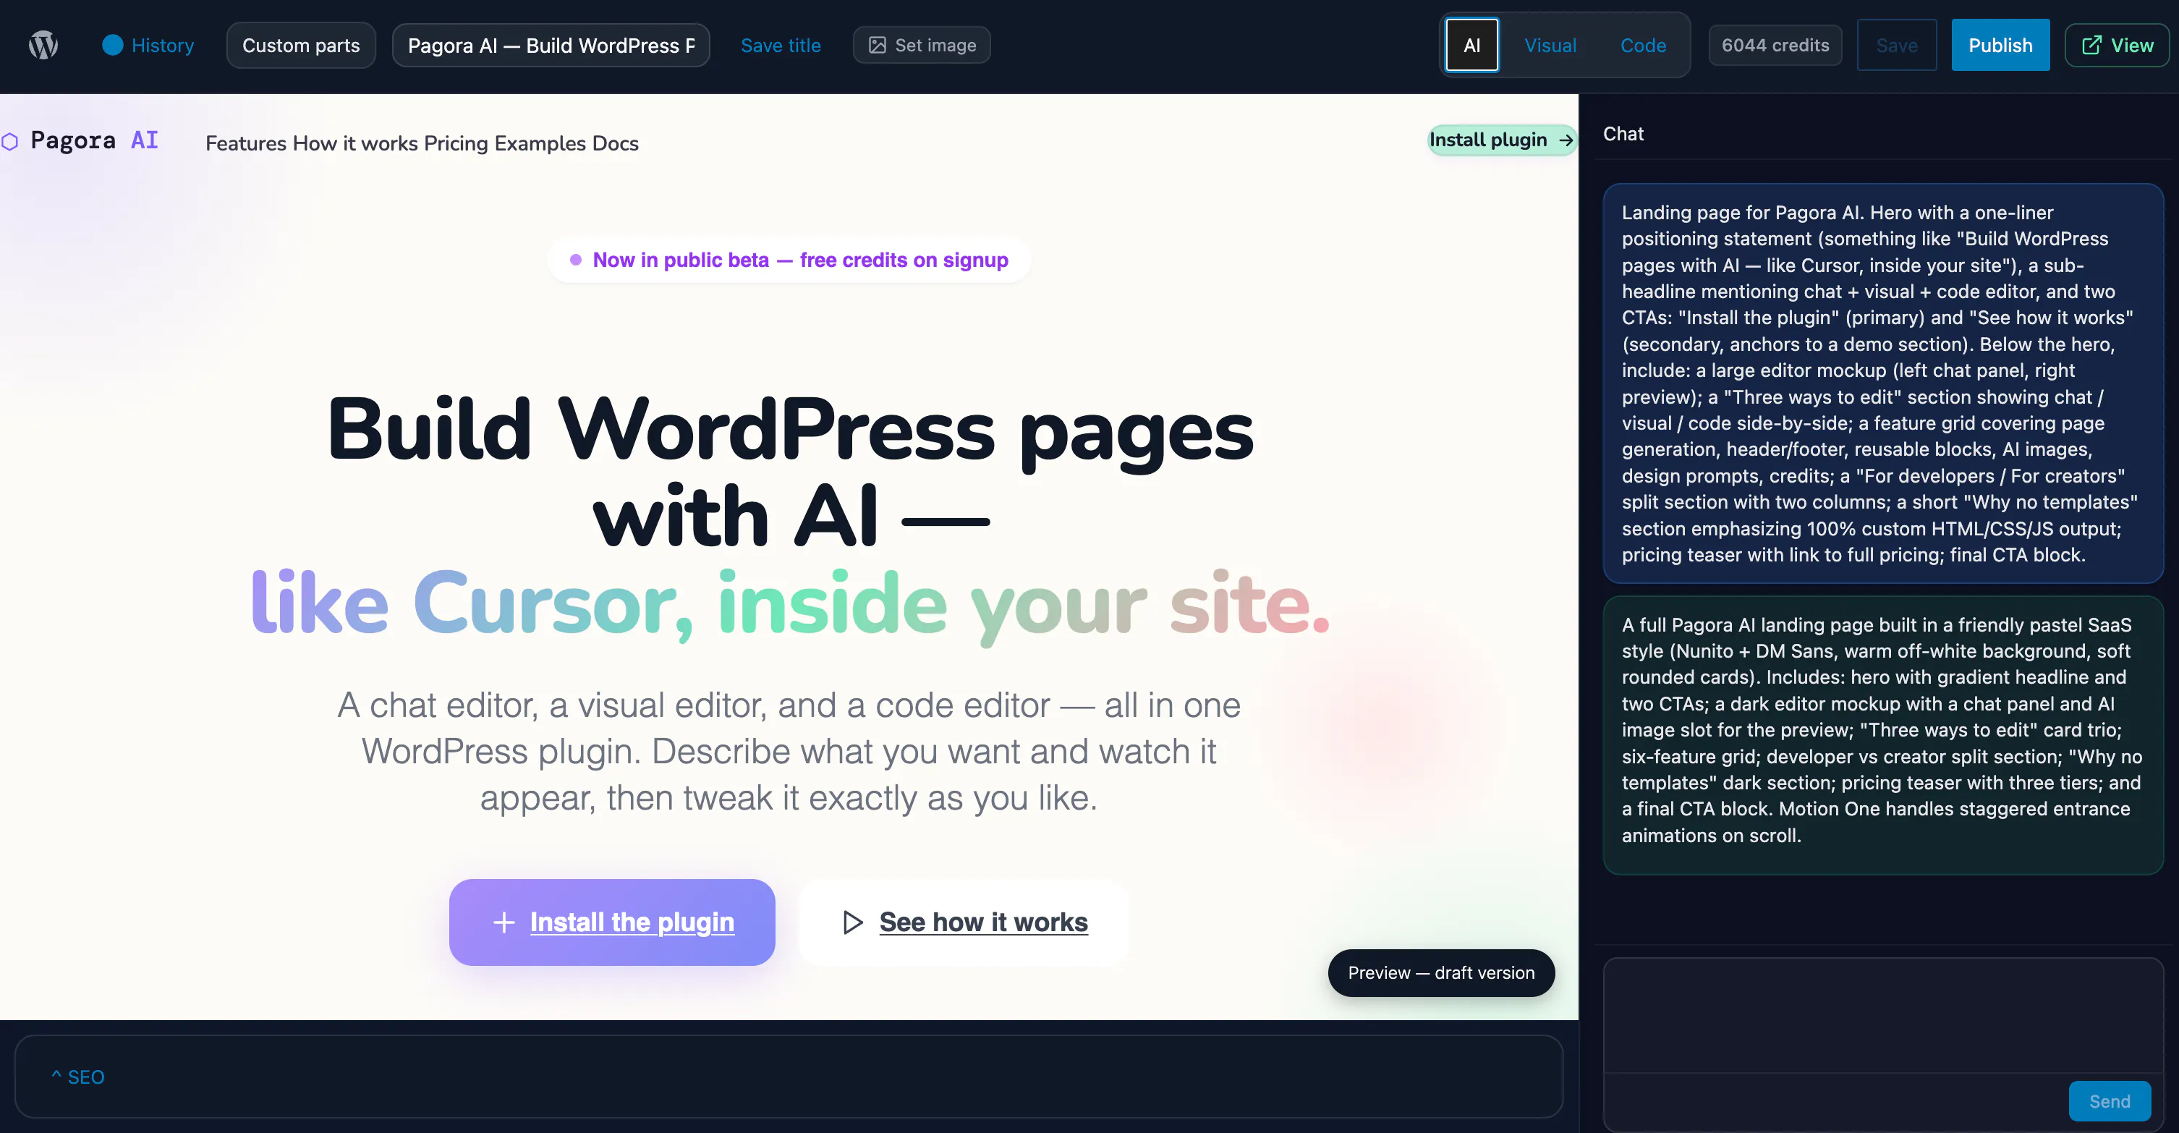Click the play icon beside See how it works
This screenshot has height=1133, width=2179.
(853, 922)
